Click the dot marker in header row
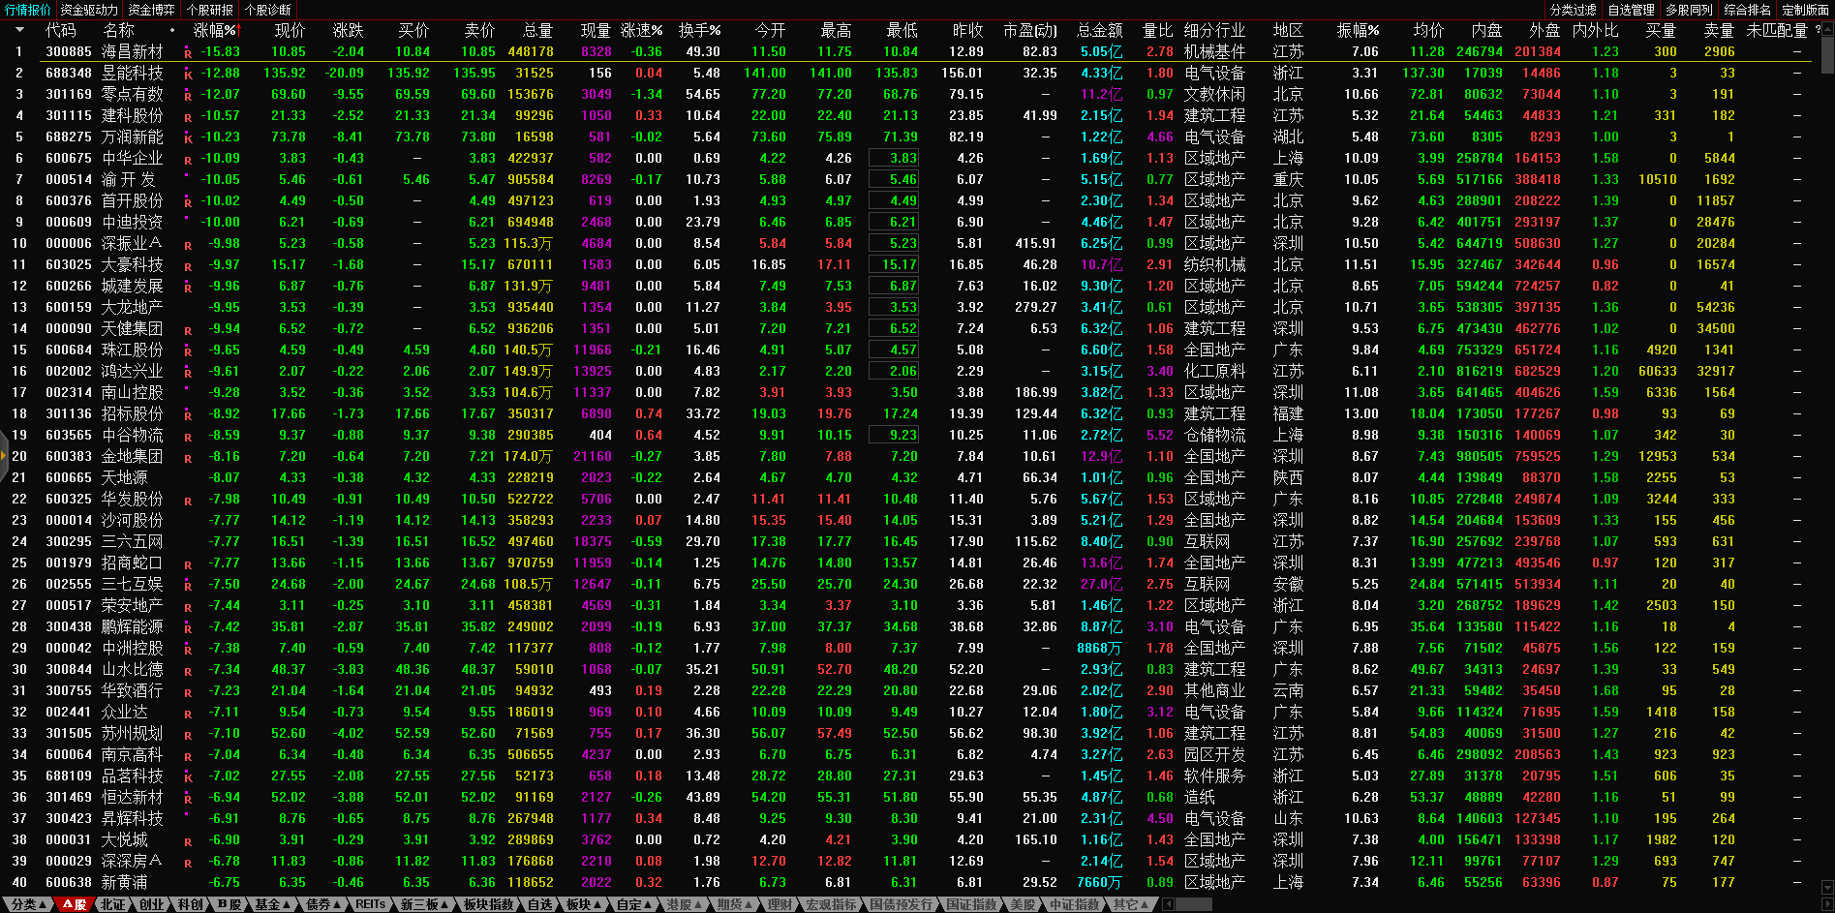1835x913 pixels. [x=172, y=31]
